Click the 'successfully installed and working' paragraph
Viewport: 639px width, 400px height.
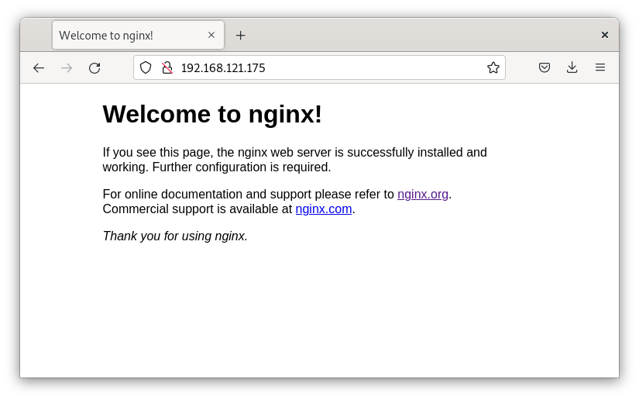click(x=294, y=160)
